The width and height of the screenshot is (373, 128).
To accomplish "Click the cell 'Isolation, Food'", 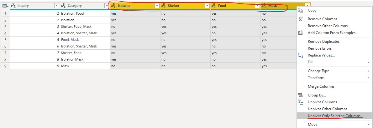I will (85, 13).
